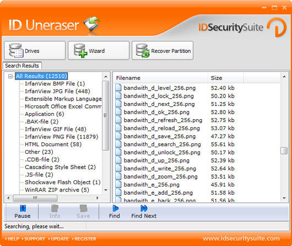292x246 pixels.
Task: Select Microsoft Office Excel Comm category
Action: [63, 106]
